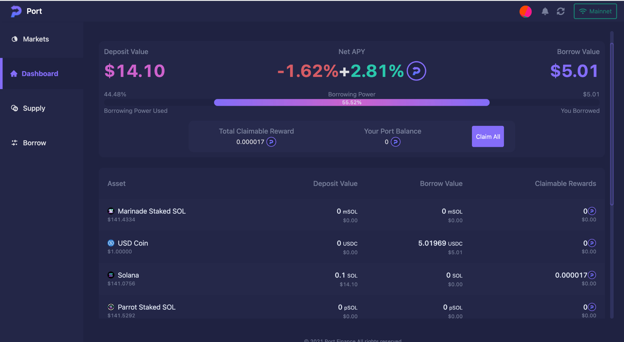
Task: Click the 0 pSOL deposit value
Action: (348, 307)
